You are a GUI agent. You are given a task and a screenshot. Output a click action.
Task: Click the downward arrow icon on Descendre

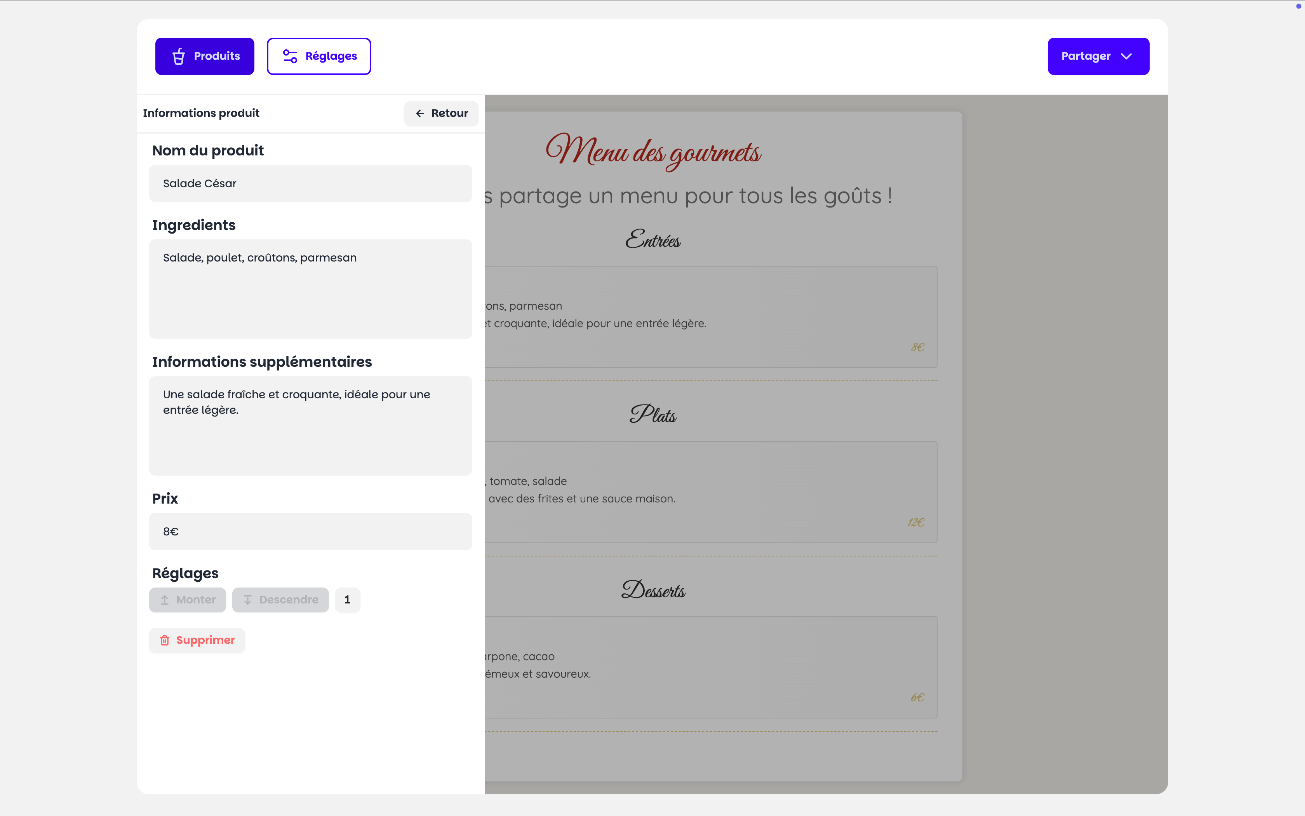(247, 600)
